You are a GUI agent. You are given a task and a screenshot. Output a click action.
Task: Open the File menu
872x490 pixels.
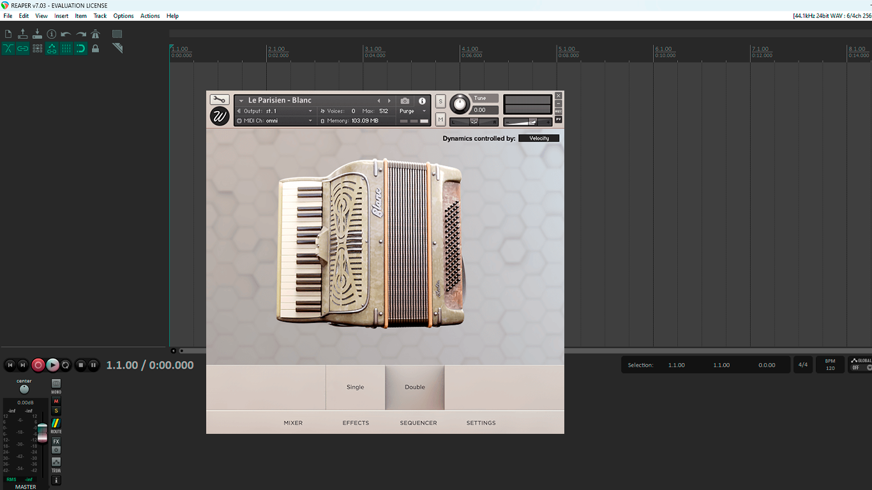(8, 16)
